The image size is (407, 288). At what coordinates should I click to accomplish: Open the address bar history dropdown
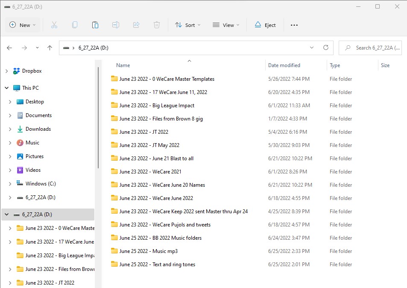point(312,47)
